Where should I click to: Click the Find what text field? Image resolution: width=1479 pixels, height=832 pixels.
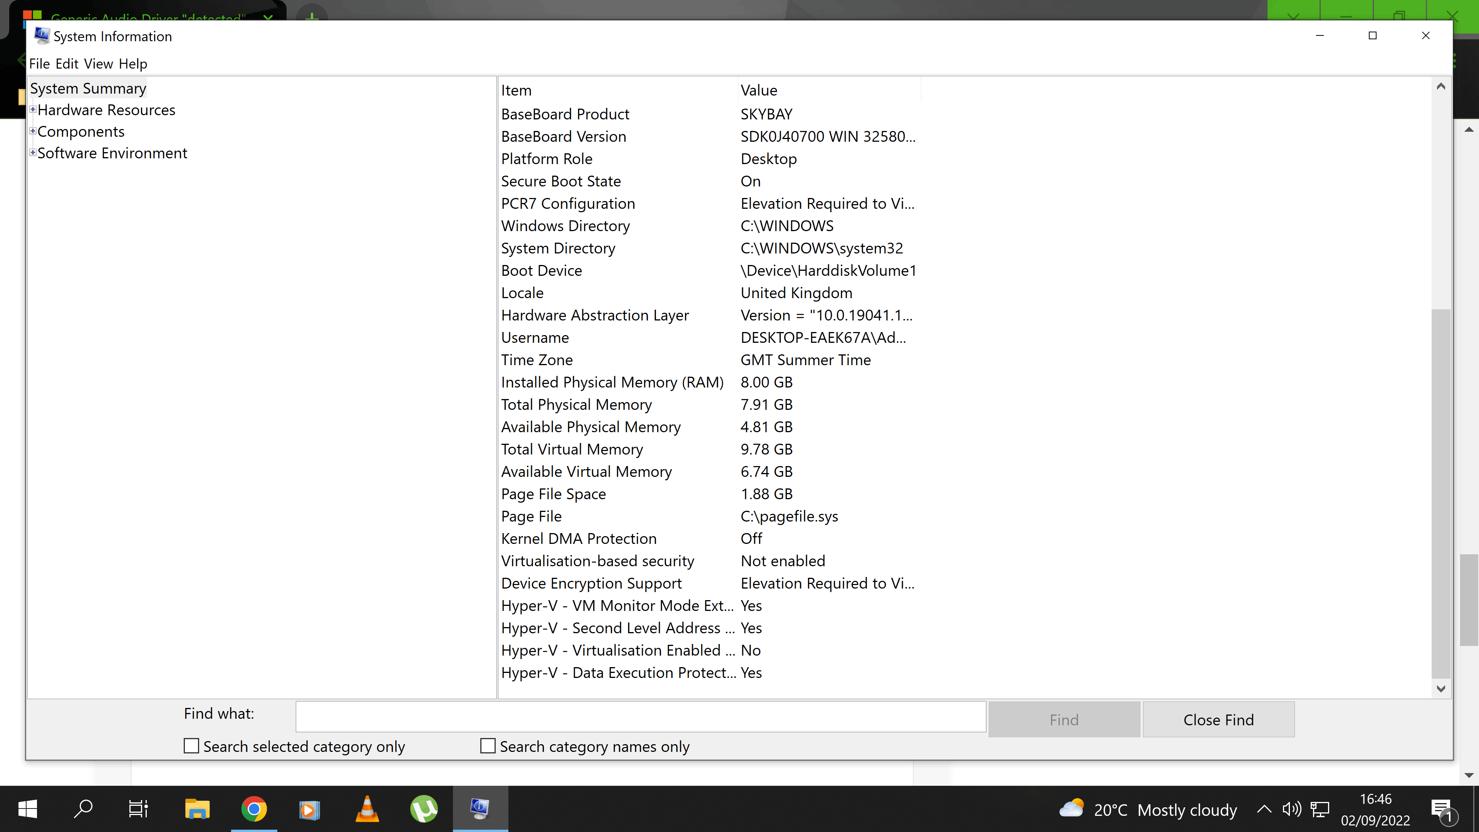pyautogui.click(x=640, y=716)
